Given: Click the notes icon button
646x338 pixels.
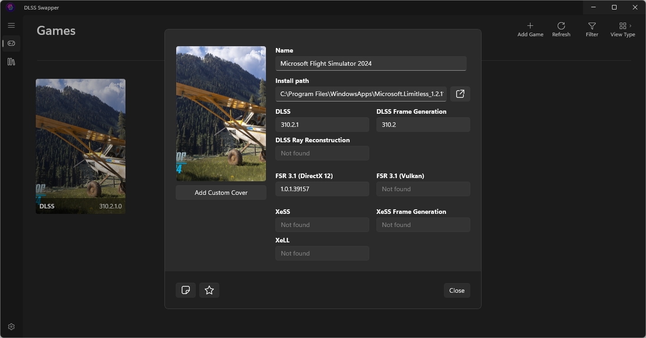Looking at the screenshot, I should pyautogui.click(x=186, y=290).
